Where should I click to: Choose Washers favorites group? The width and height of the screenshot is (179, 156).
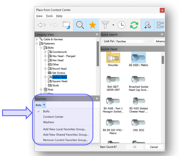point(49,122)
